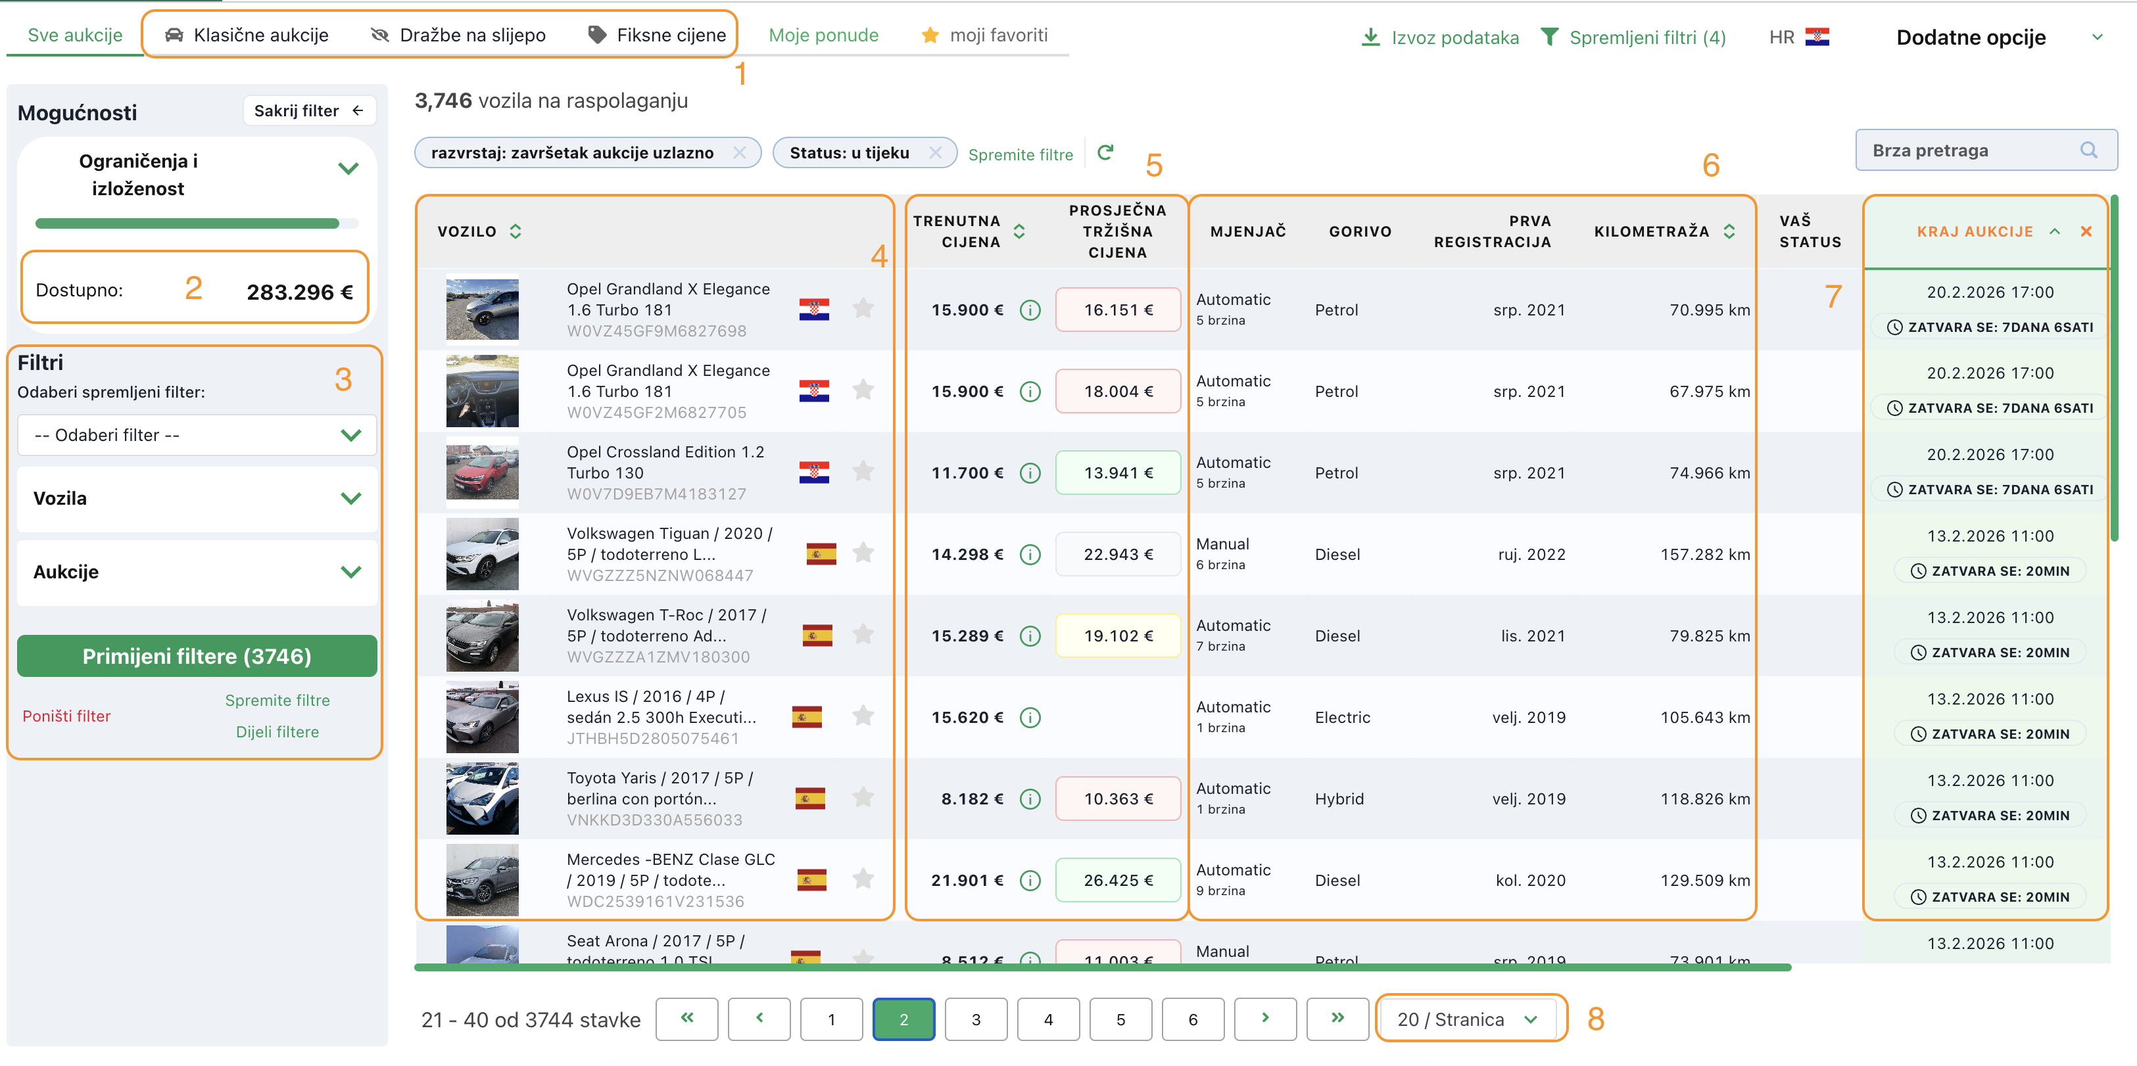Go to the previous page with the arrow
This screenshot has width=2137, height=1066.
pyautogui.click(x=758, y=1018)
